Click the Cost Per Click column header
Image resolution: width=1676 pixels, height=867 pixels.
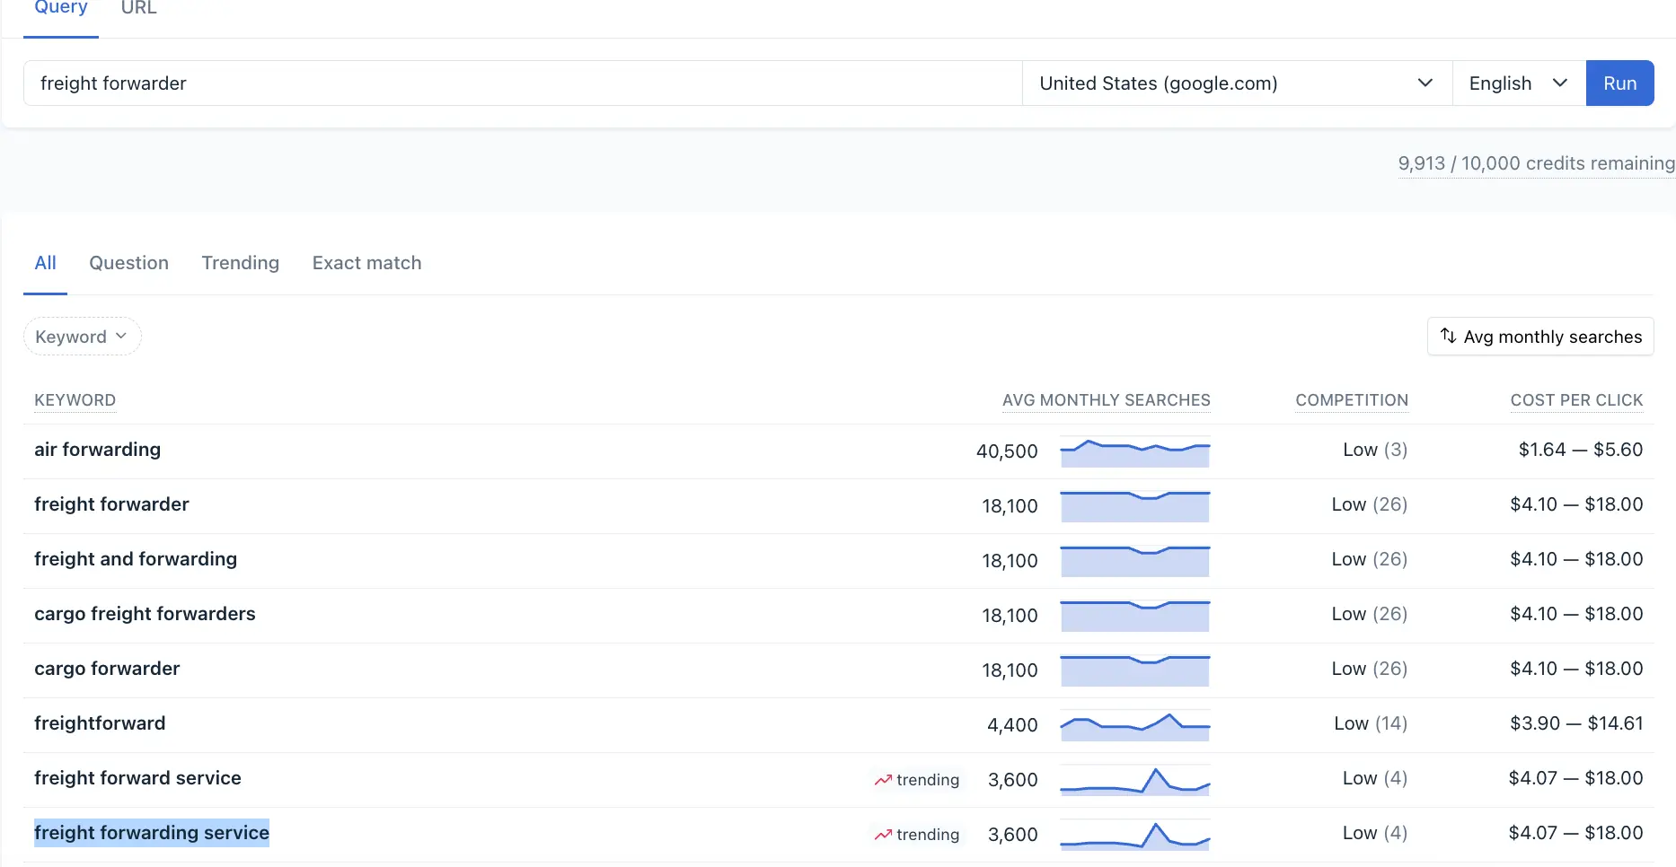1575,400
